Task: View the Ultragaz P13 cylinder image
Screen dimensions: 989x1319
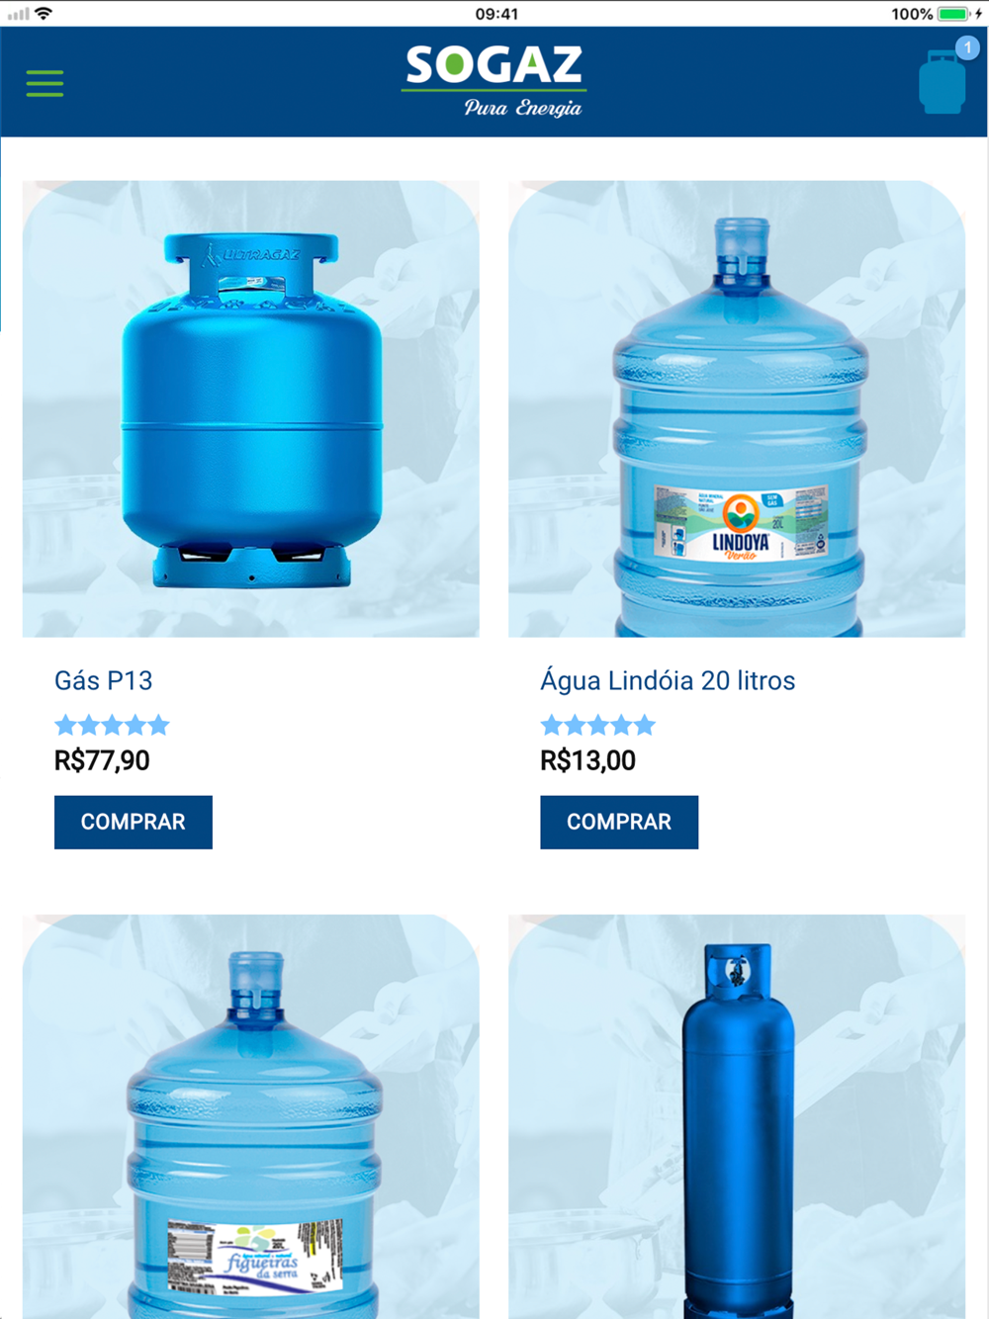Action: click(x=251, y=409)
